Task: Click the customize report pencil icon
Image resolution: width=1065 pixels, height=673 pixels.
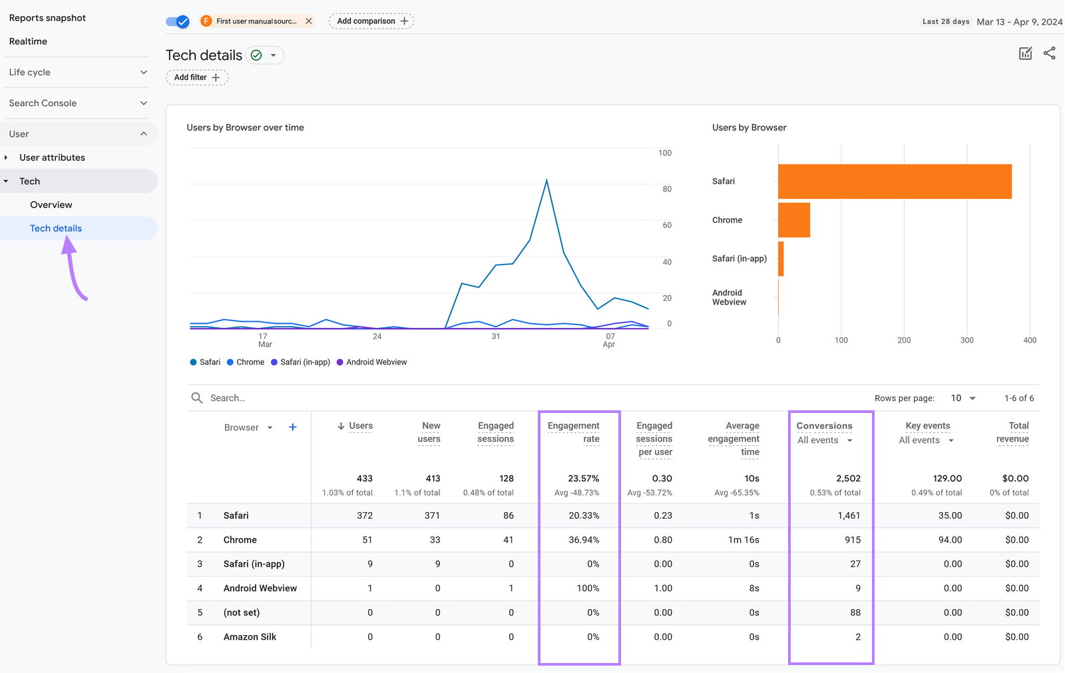Action: tap(1025, 54)
